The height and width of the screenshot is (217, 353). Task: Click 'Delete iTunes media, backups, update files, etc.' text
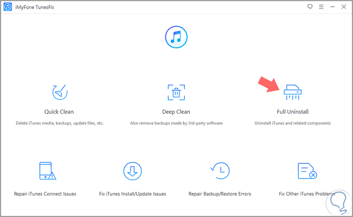(59, 123)
